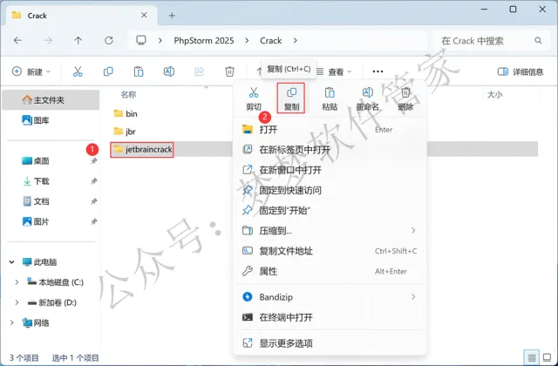Unpin 下载 using its pin icon
Image resolution: width=558 pixels, height=366 pixels.
coord(94,181)
